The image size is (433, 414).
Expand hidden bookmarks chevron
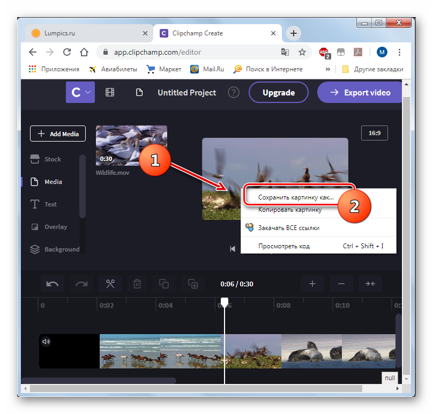click(328, 69)
